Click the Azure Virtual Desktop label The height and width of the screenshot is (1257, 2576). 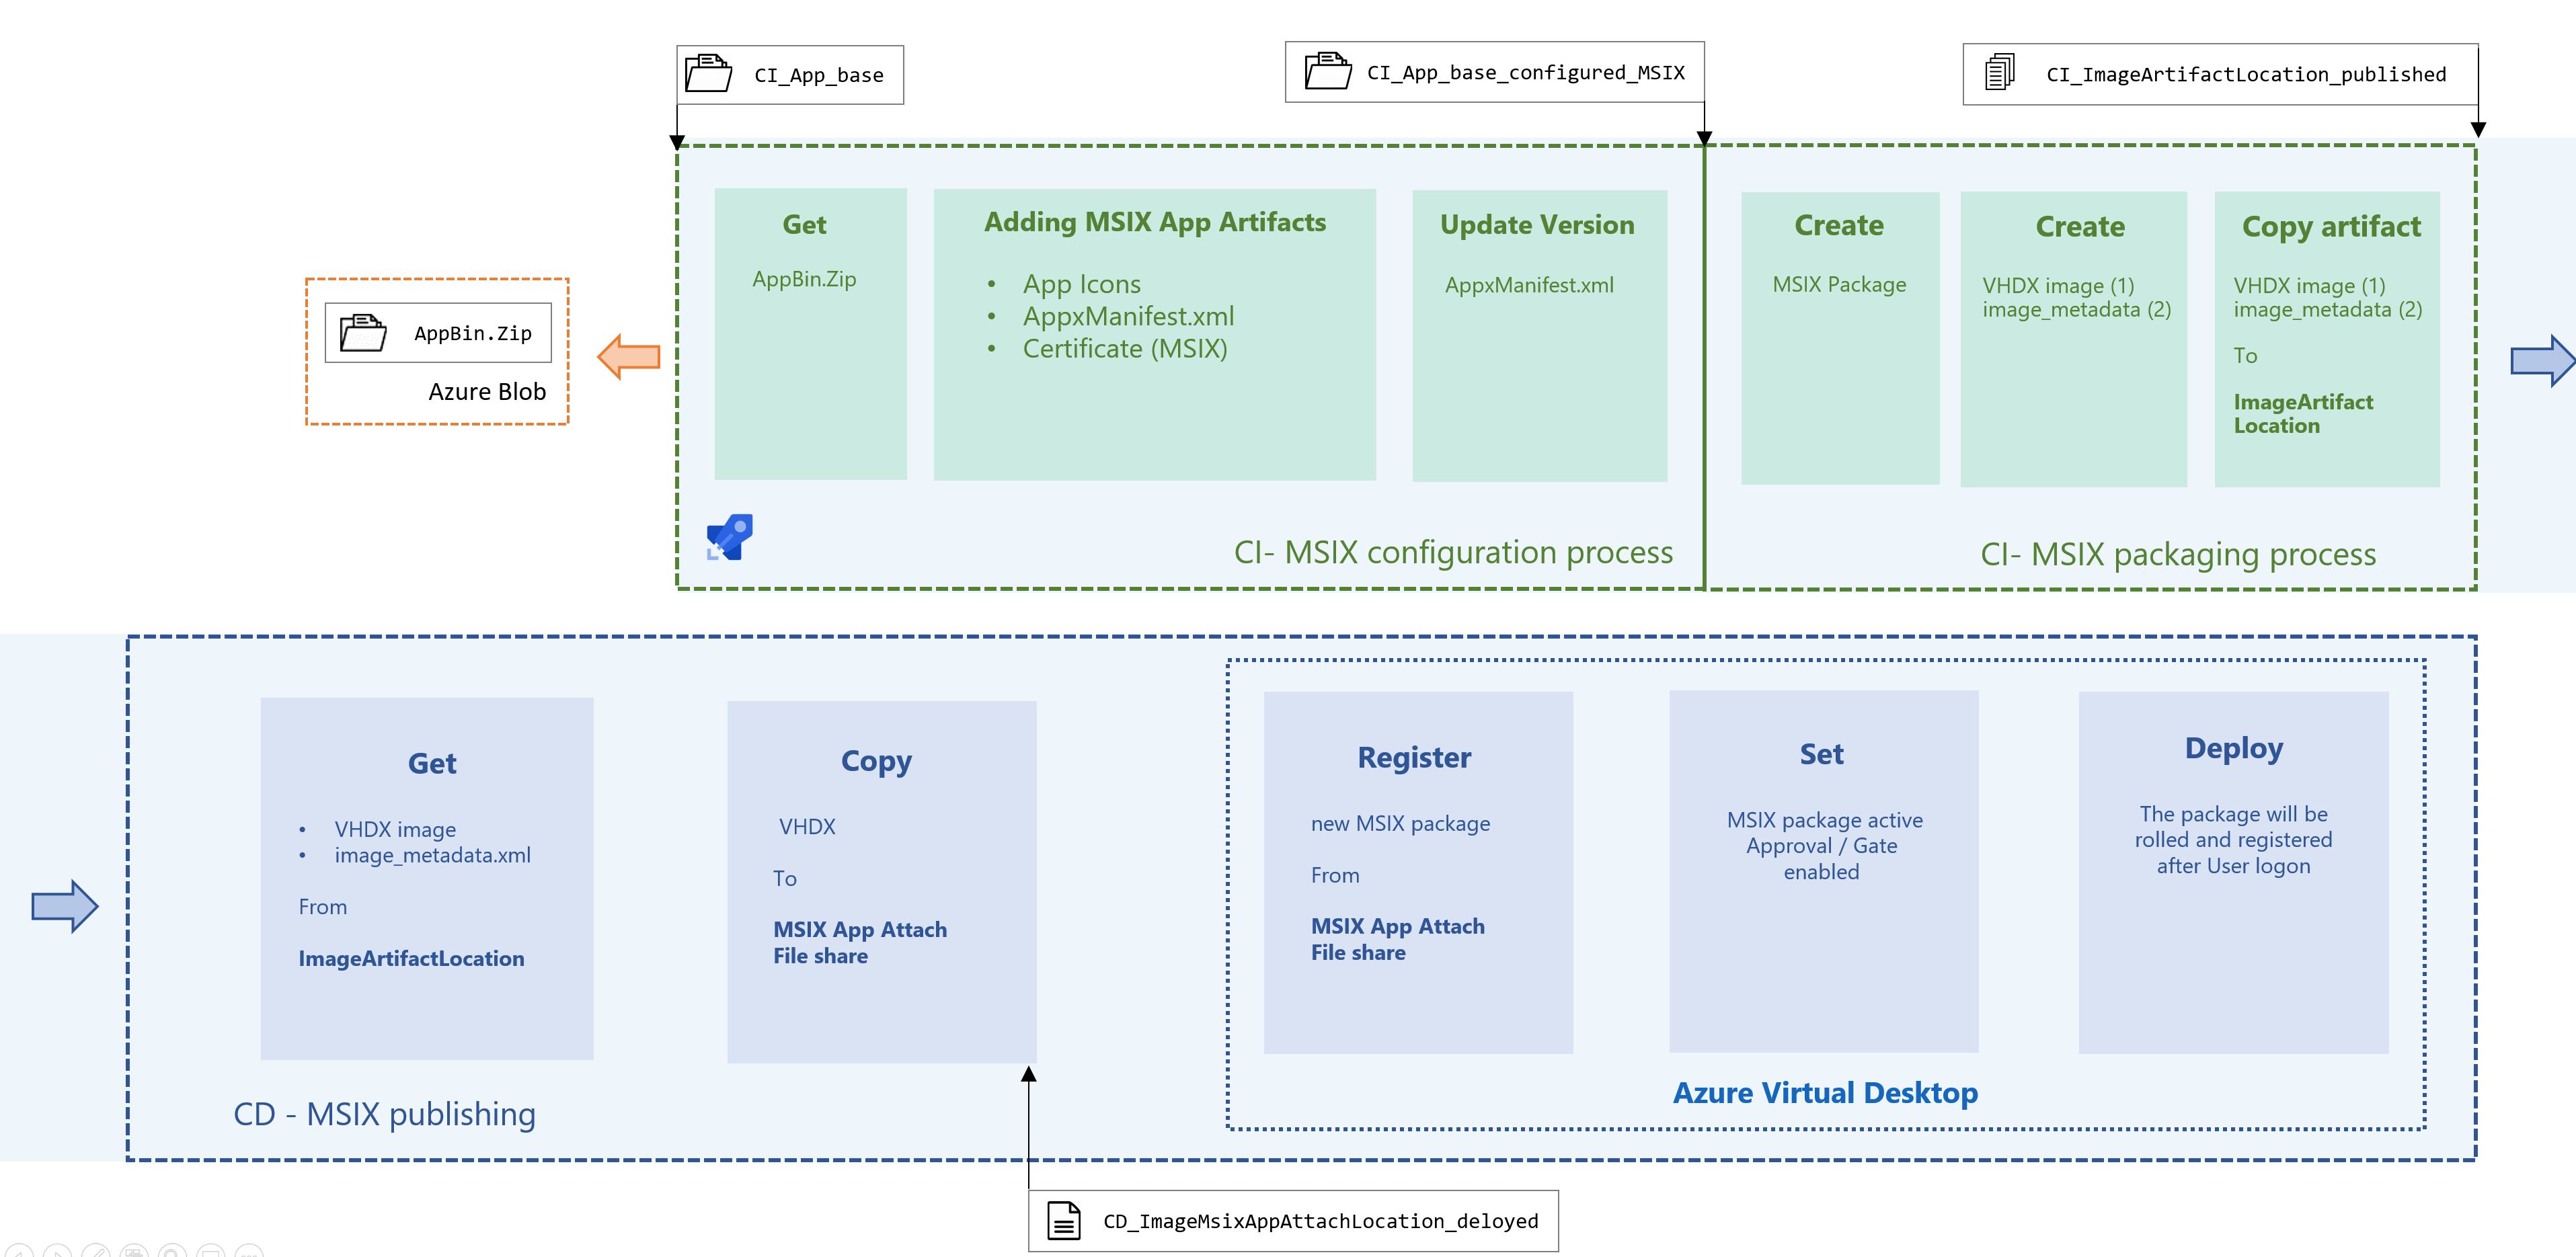click(1825, 1092)
